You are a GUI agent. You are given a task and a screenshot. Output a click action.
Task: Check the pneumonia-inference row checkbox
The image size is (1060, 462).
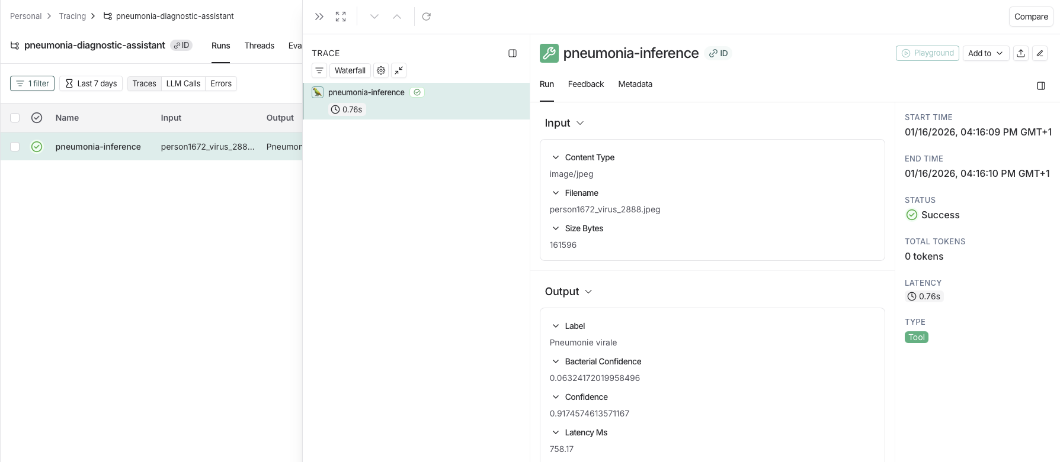(15, 147)
